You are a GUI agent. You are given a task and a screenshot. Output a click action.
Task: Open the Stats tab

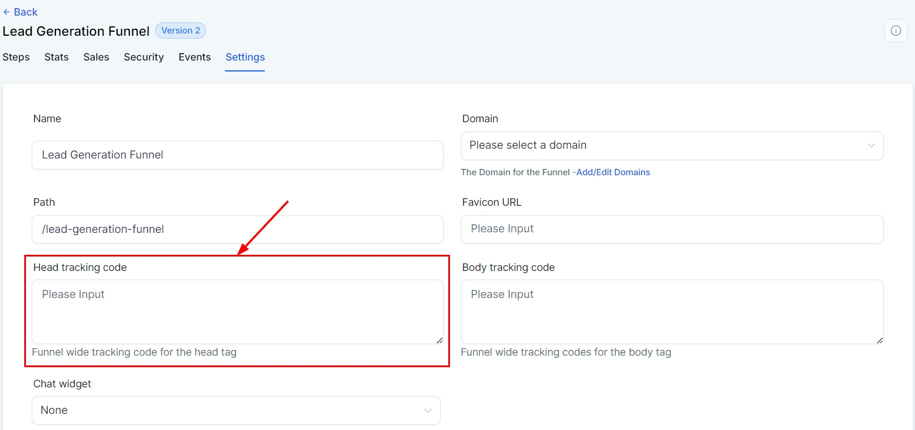[57, 57]
